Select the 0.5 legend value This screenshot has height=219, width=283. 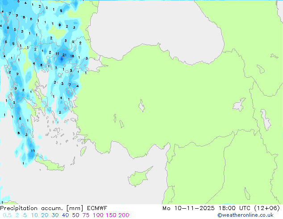click(7, 215)
